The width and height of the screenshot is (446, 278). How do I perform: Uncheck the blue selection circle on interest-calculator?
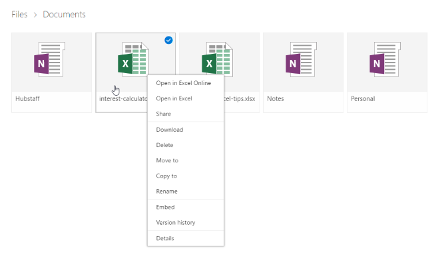coord(168,41)
